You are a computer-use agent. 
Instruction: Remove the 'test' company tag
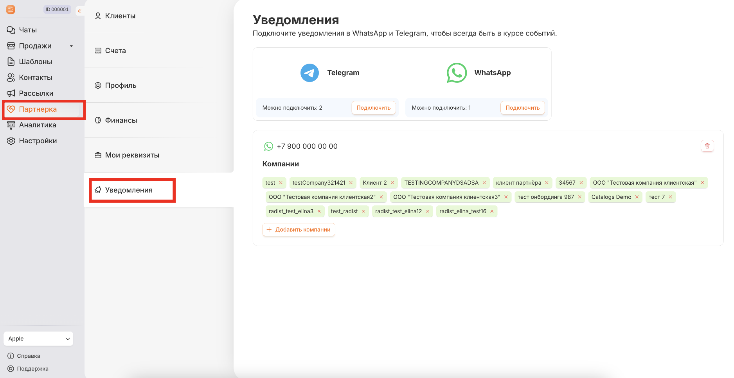click(x=281, y=183)
